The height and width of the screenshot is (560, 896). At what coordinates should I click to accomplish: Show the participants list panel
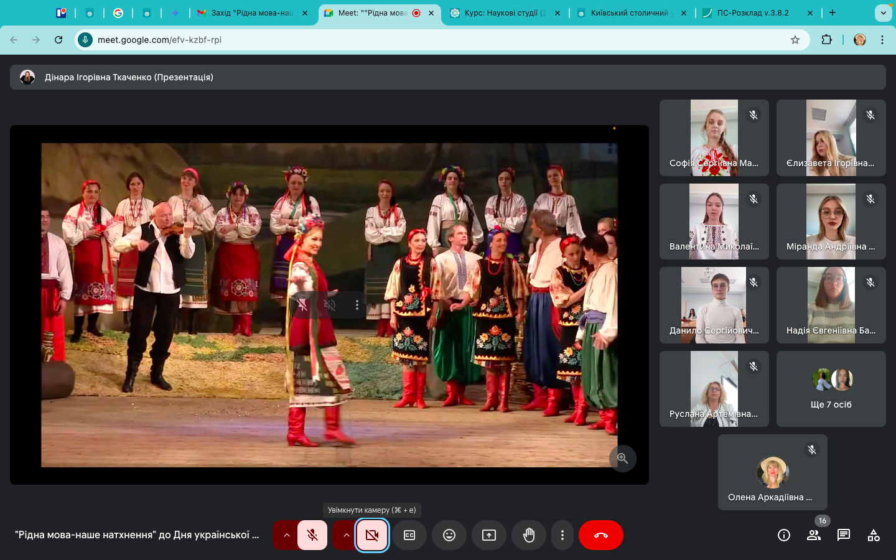click(814, 535)
